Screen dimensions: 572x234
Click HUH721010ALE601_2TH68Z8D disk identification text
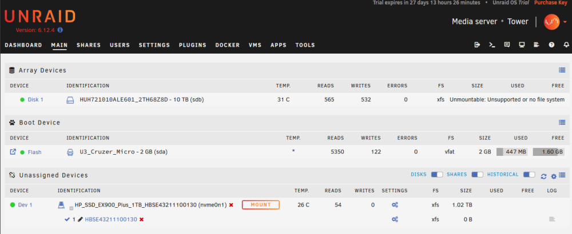click(141, 100)
